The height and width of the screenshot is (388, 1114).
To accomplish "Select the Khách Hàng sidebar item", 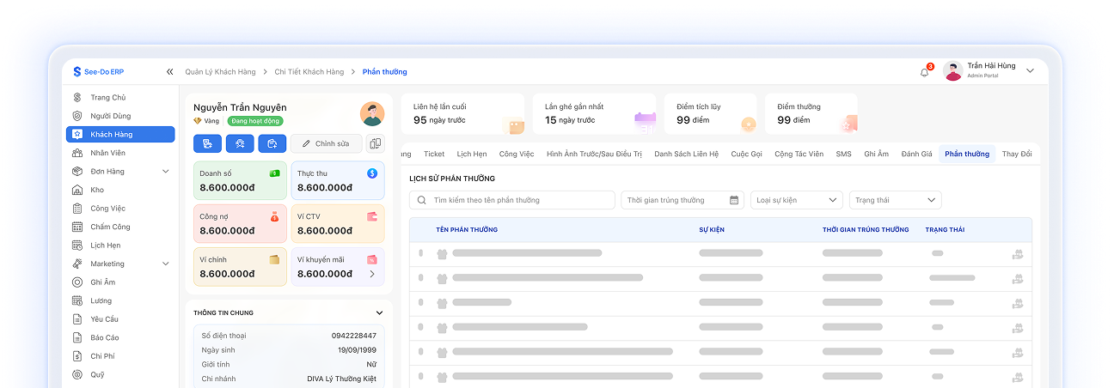I will click(x=120, y=135).
